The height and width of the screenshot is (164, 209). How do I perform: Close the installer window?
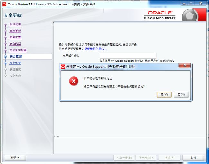click(x=201, y=4)
